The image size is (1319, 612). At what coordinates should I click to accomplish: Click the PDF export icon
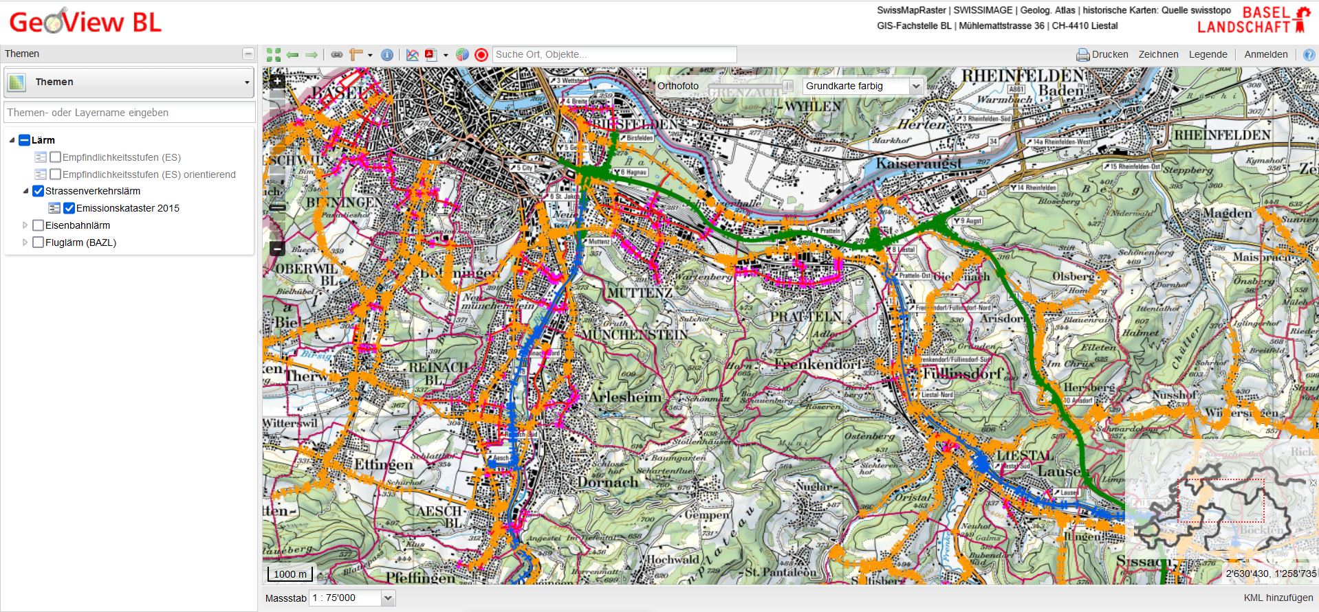431,55
